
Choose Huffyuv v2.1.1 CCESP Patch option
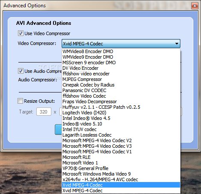[121, 107]
